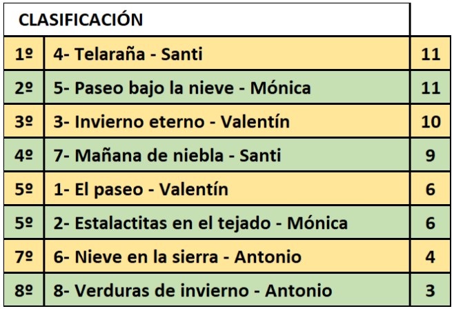Screen dimensions: 454x311
Task: Select the 1º position cell
Action: [23, 54]
